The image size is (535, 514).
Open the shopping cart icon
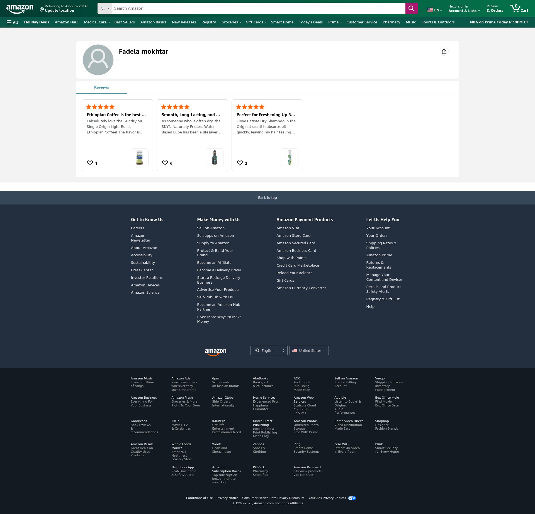pyautogui.click(x=519, y=8)
